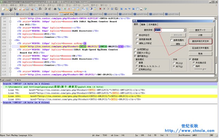219x138 pixels.
Task: Open the 查找目标 history dropdown arrow
Action: tap(185, 30)
